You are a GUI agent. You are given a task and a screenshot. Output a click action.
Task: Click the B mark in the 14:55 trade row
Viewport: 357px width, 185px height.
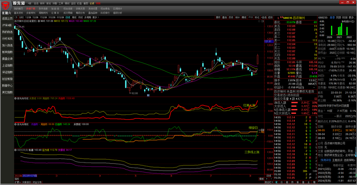coord(310,118)
